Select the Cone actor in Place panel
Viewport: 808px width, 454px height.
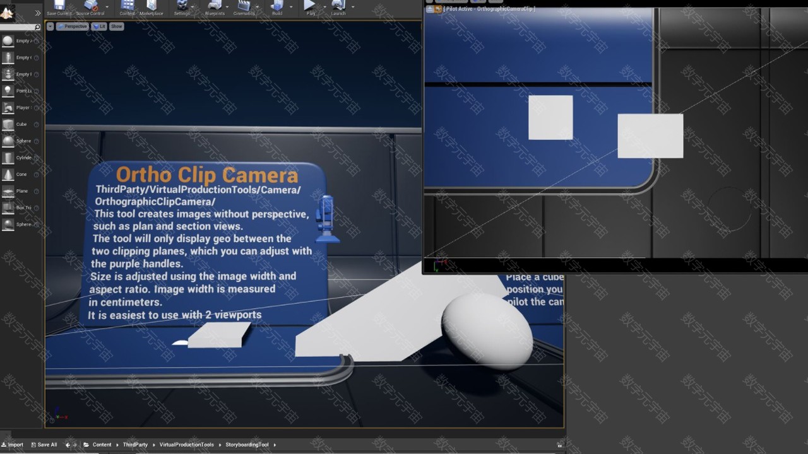[8, 175]
